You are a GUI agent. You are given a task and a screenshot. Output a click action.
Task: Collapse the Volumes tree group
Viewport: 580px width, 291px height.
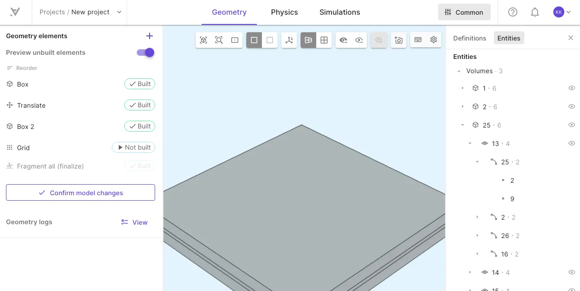click(x=459, y=71)
